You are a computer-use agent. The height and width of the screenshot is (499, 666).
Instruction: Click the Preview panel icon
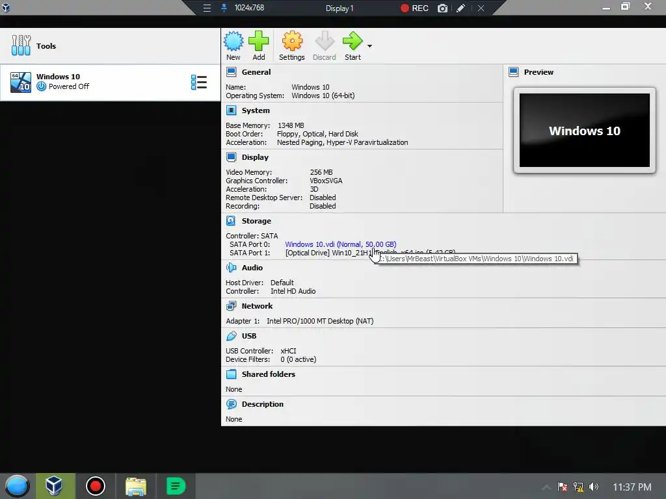(514, 72)
